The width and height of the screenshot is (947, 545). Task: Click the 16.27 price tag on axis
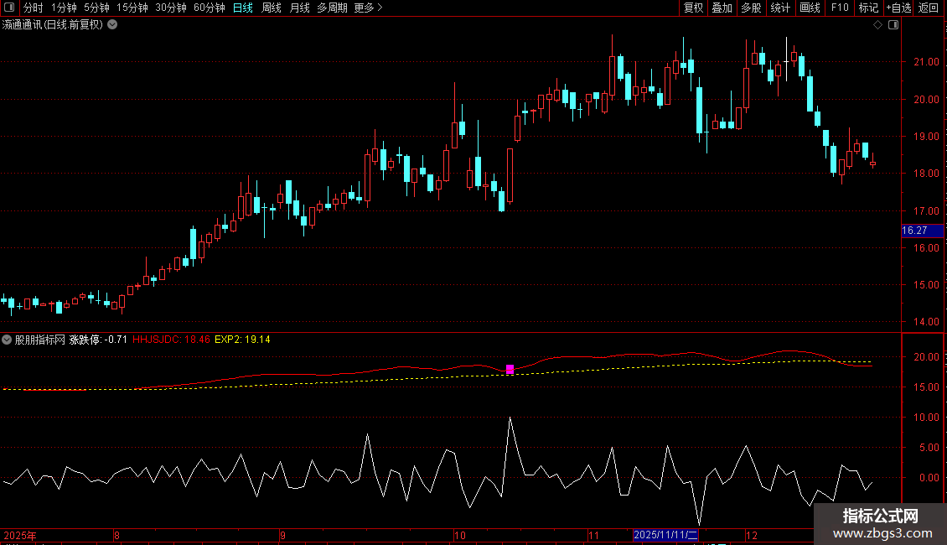(922, 231)
